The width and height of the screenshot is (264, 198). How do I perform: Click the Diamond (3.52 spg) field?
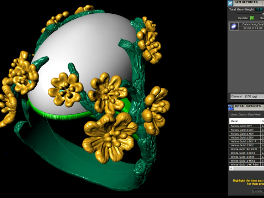tap(248, 96)
